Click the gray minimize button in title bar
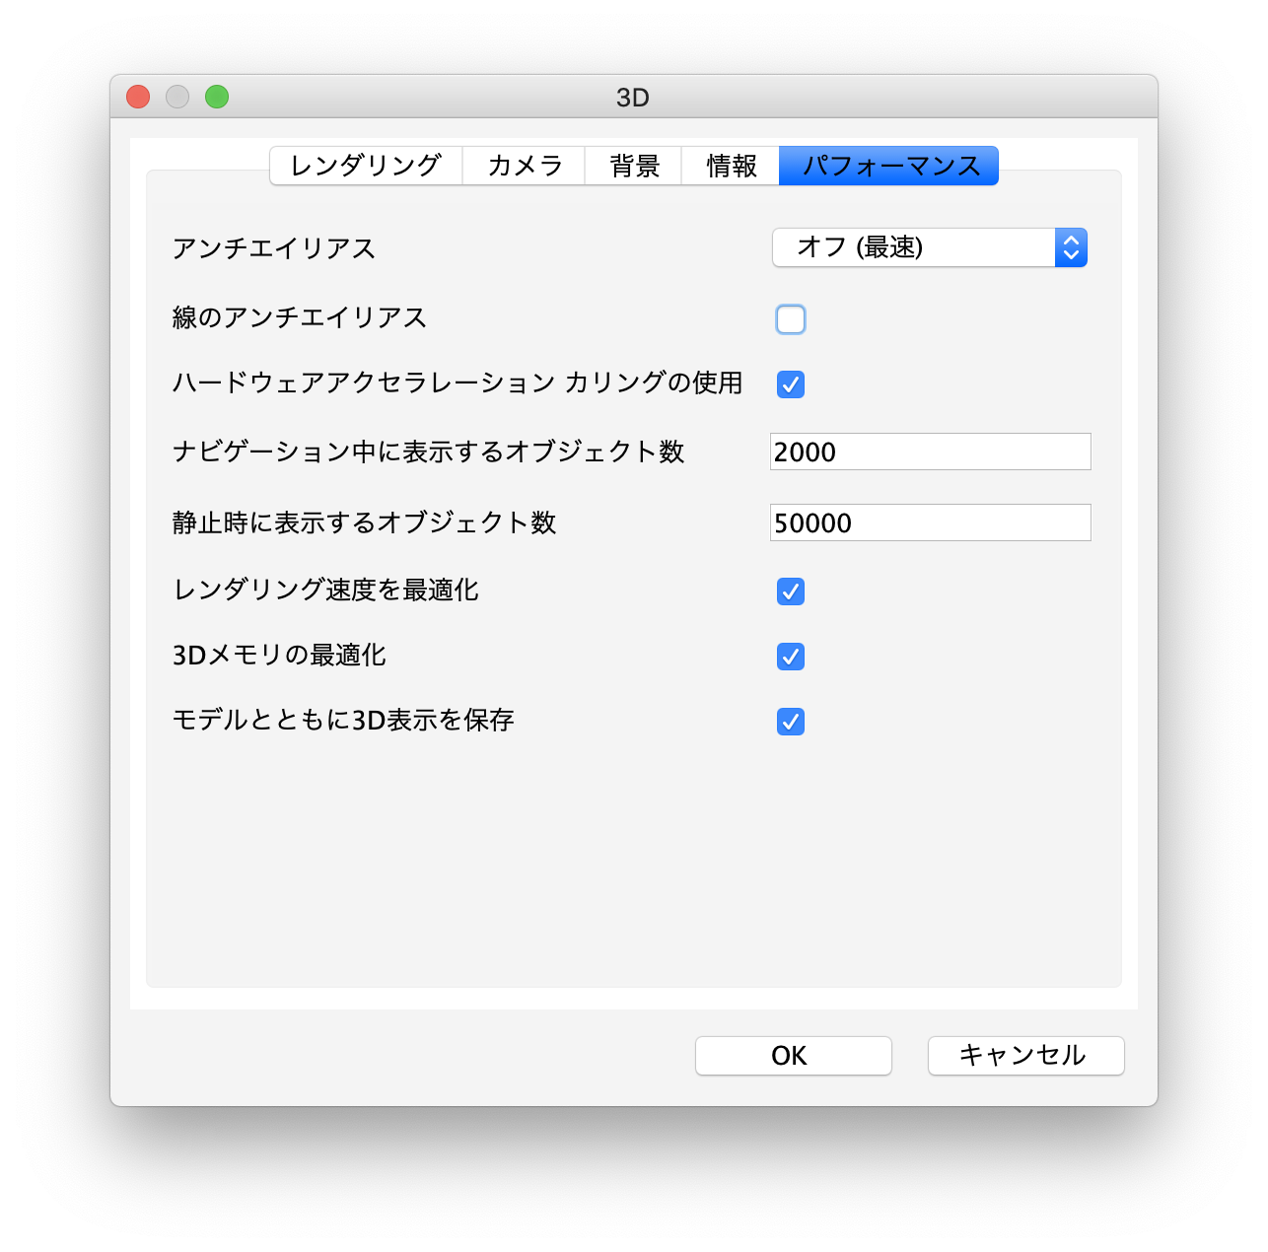Image resolution: width=1268 pixels, height=1252 pixels. click(x=177, y=97)
